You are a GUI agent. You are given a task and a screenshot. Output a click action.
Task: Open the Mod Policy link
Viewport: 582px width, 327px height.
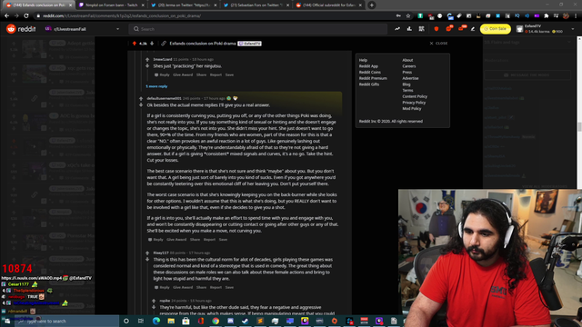coord(412,109)
